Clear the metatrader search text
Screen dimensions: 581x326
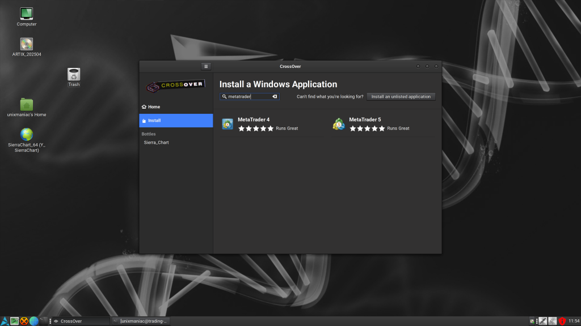pyautogui.click(x=275, y=97)
